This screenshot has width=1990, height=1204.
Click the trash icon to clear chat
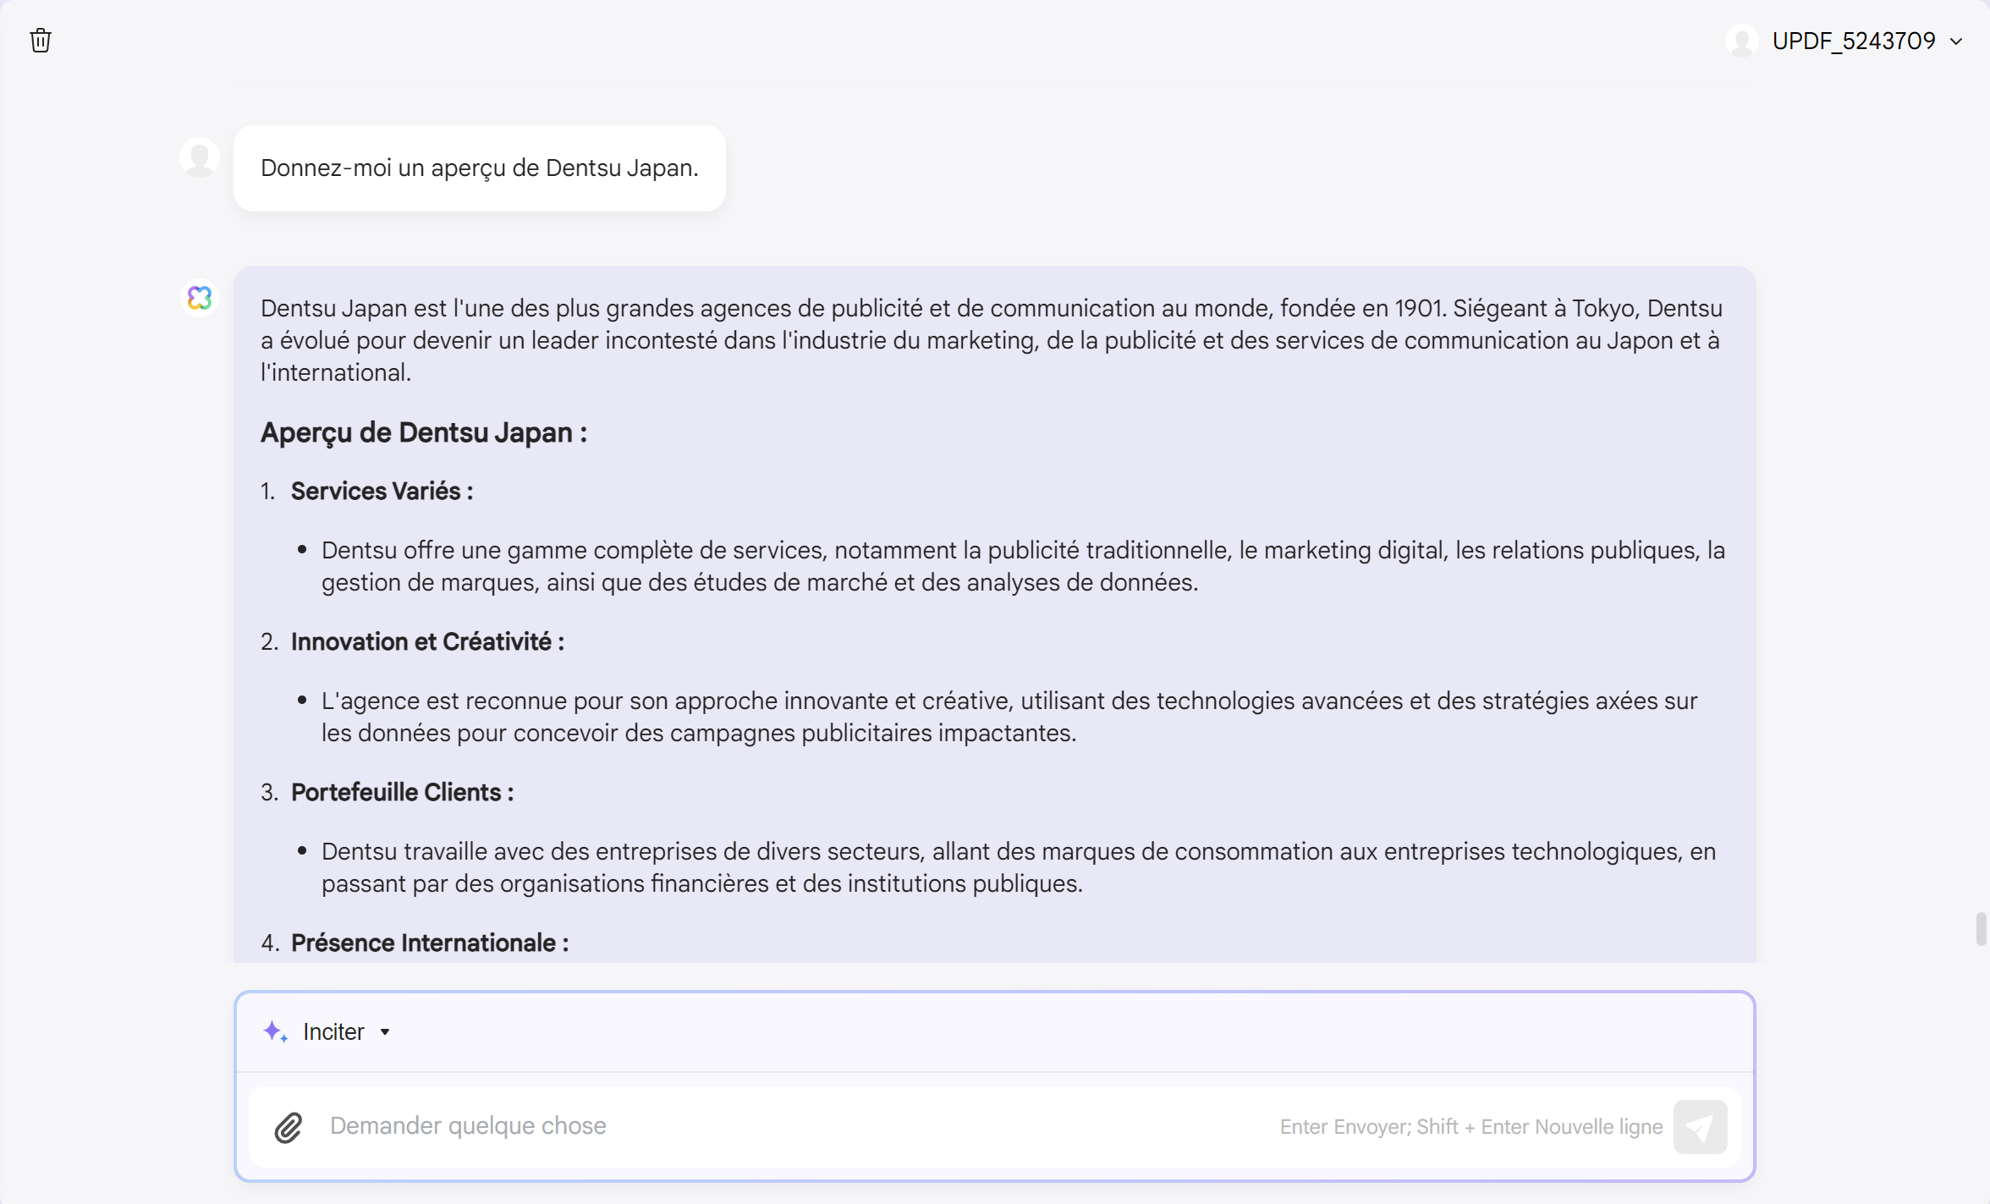tap(41, 41)
